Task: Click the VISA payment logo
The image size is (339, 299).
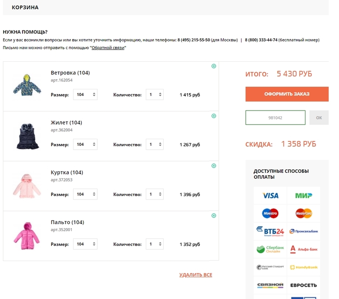Action: click(x=270, y=196)
